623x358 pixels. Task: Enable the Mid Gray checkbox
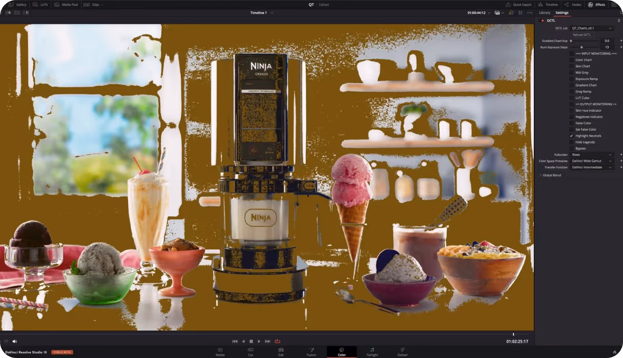[572, 73]
